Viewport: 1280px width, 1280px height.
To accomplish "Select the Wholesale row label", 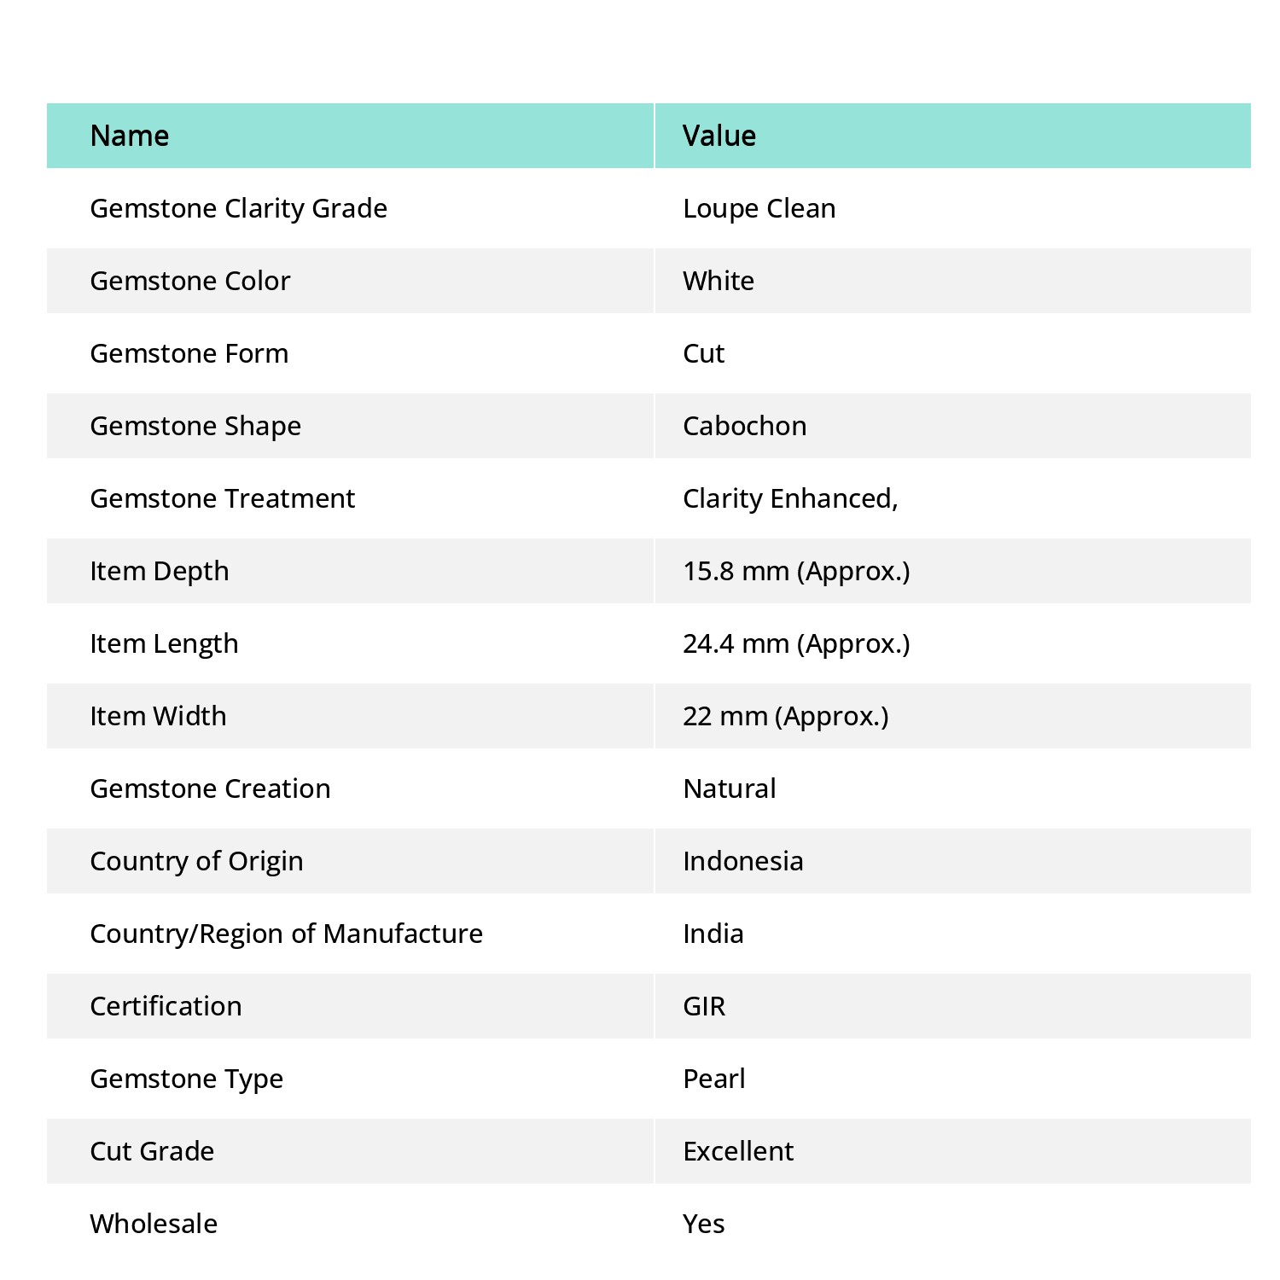I will pos(154,1224).
